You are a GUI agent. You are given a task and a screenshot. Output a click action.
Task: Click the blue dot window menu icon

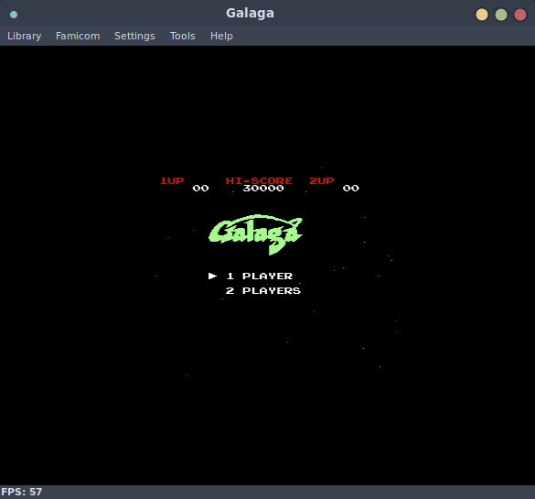pos(14,15)
